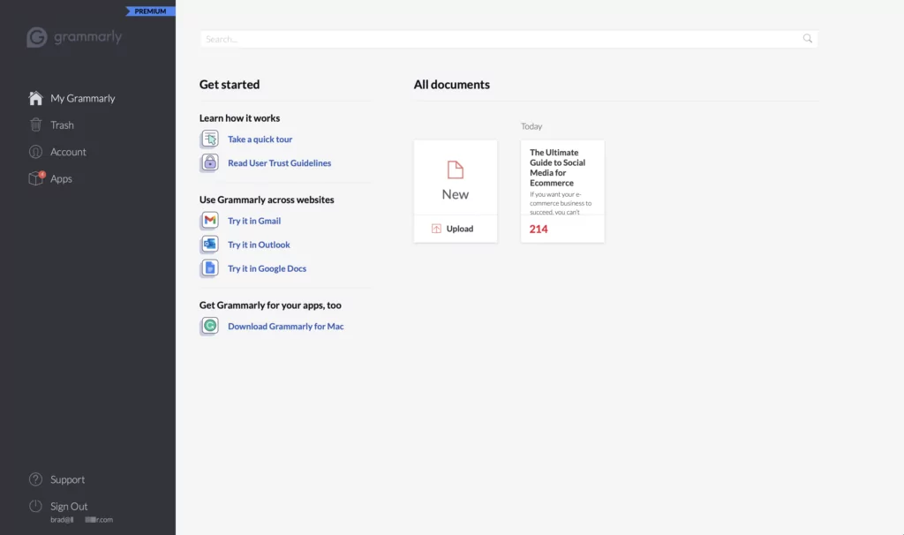Select Sign Out in the sidebar
This screenshot has height=535, width=904.
69,506
